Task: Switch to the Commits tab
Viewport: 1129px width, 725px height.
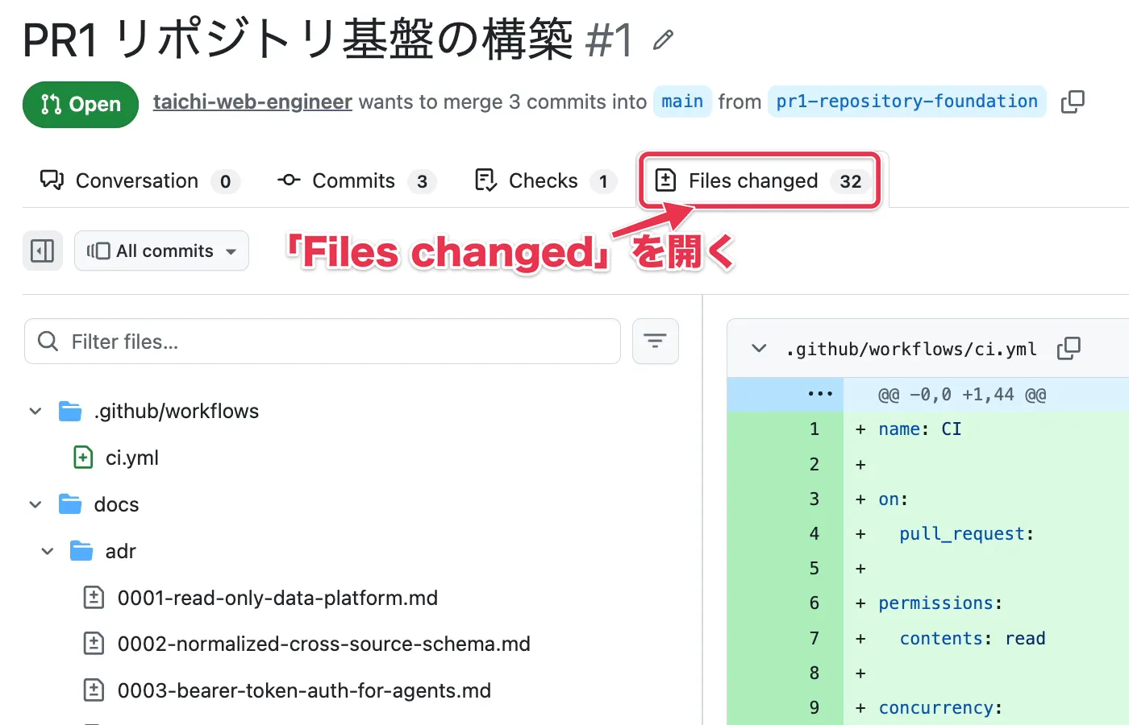Action: tap(356, 181)
